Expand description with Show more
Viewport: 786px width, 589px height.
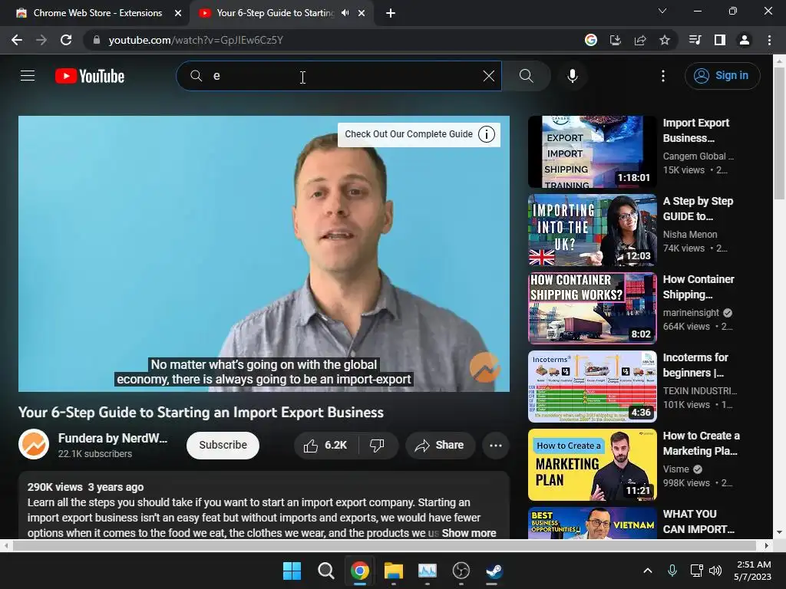[469, 533]
